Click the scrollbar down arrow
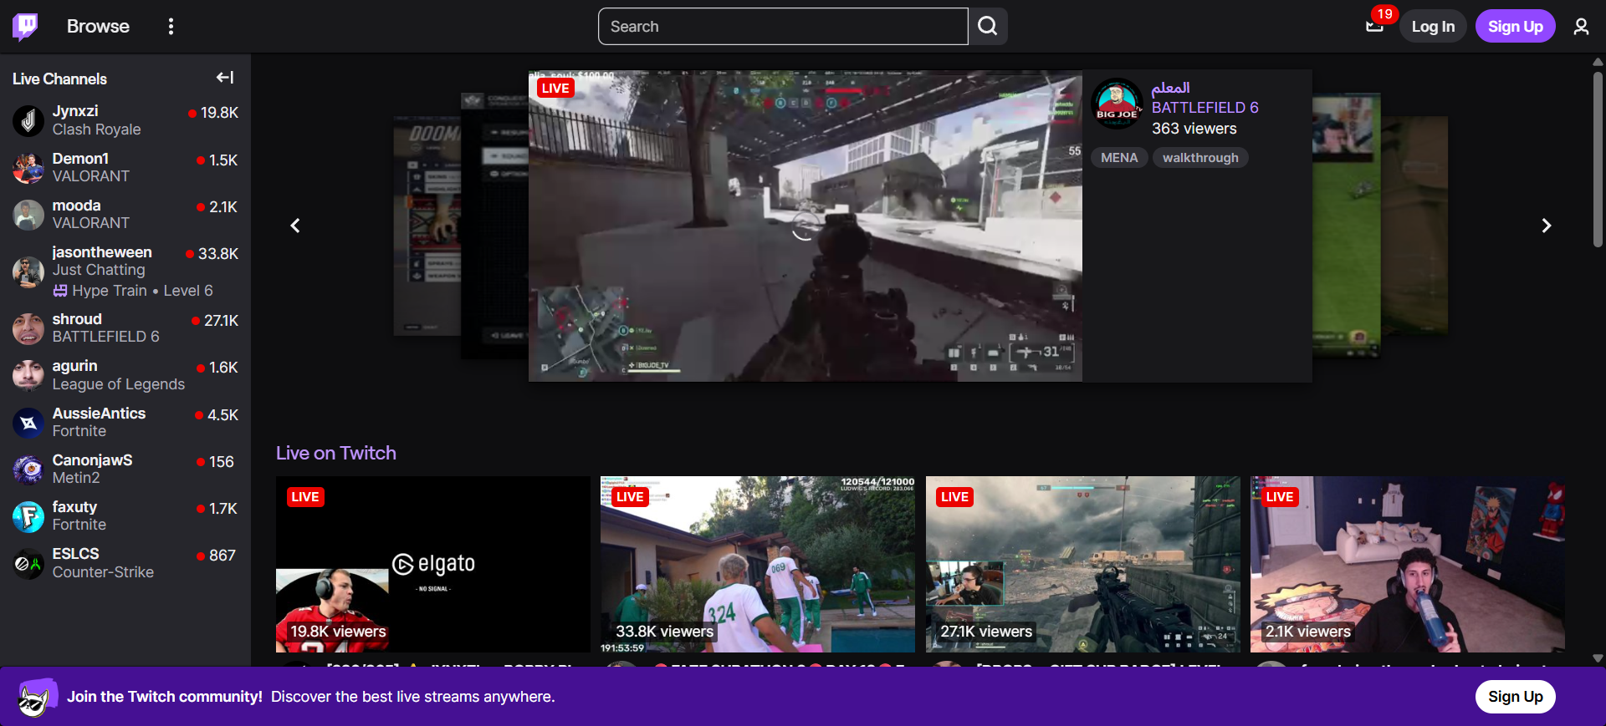This screenshot has width=1606, height=726. (1598, 658)
